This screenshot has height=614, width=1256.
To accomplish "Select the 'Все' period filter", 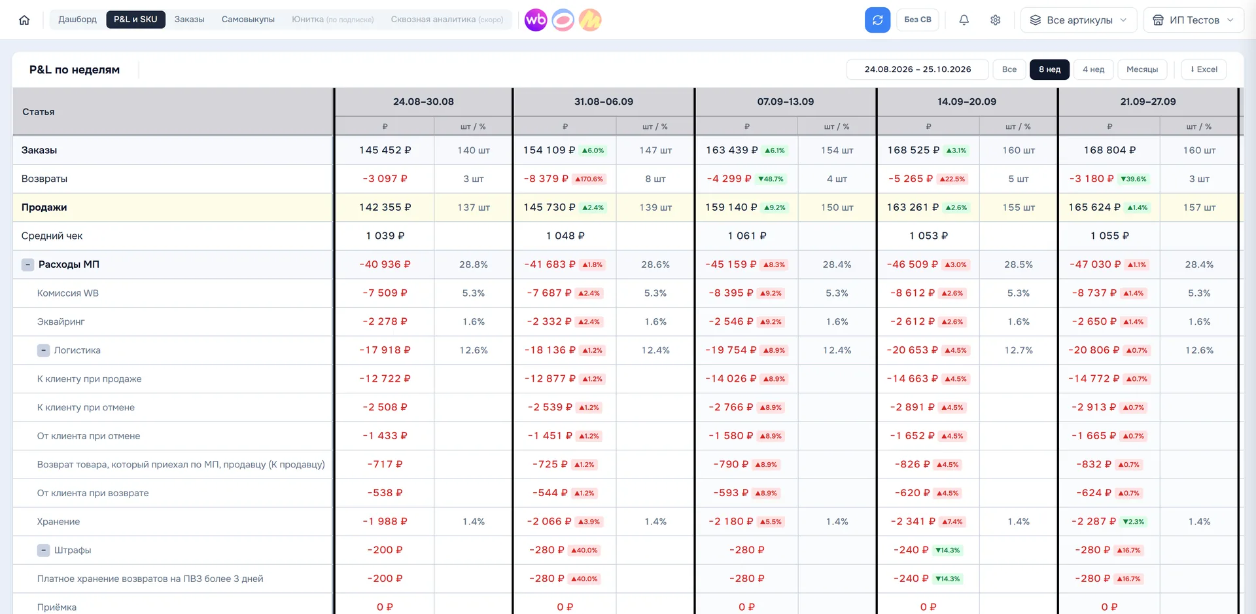I will point(1009,69).
